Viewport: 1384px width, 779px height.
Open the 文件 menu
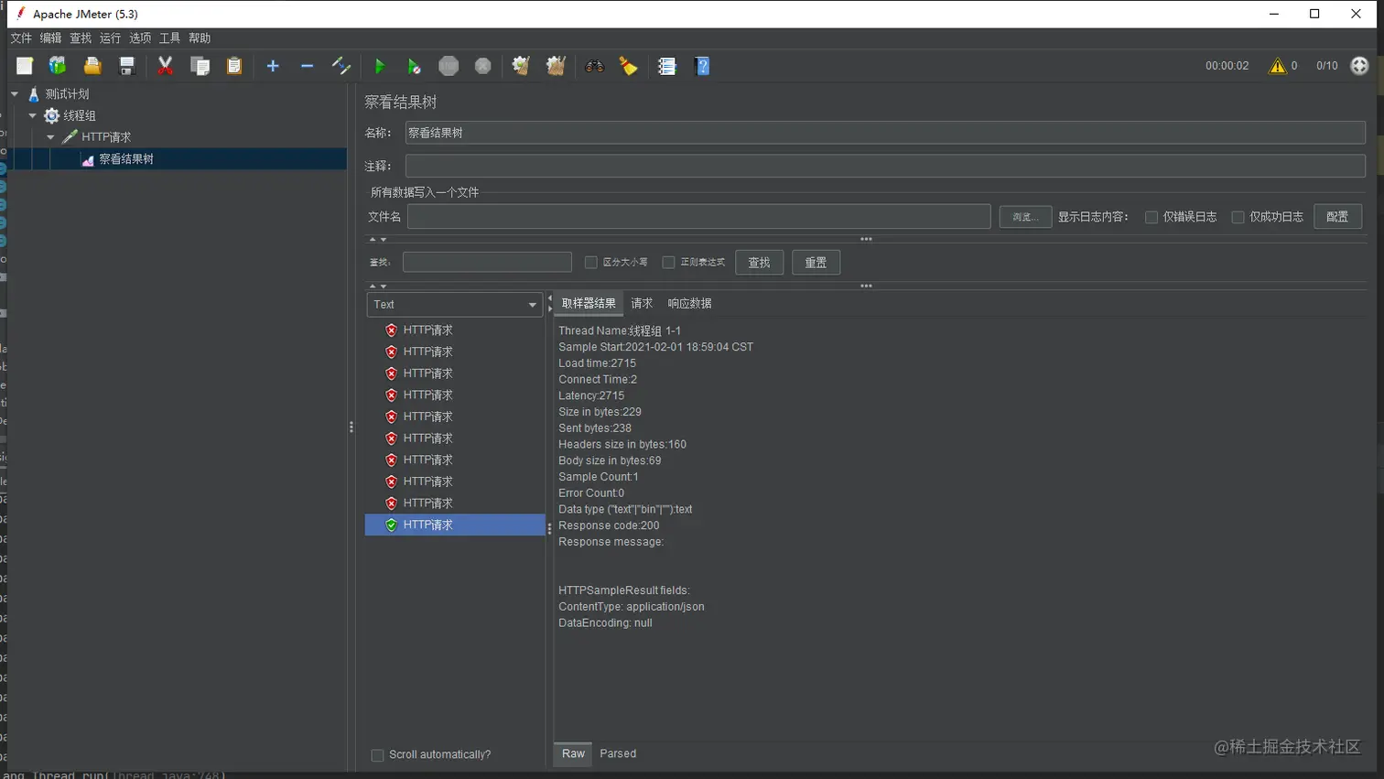pos(21,38)
